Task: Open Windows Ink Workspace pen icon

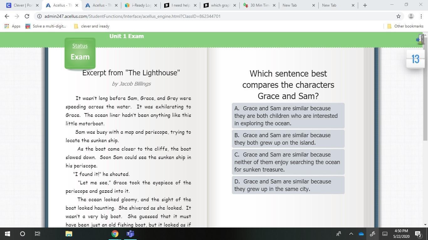Action: 373,234
